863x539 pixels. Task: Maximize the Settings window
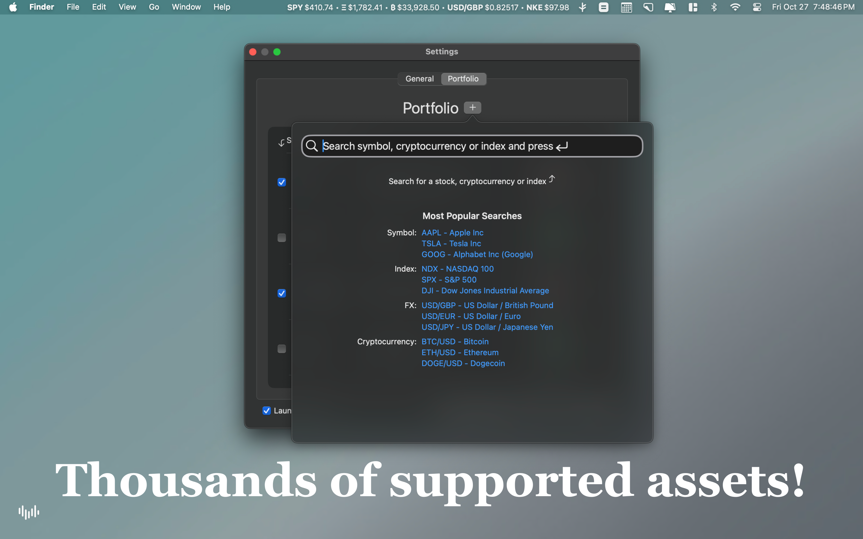(x=277, y=52)
